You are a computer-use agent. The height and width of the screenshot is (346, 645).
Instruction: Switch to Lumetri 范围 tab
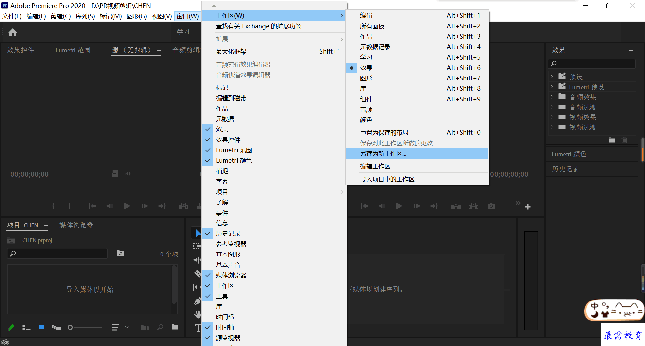click(x=73, y=50)
